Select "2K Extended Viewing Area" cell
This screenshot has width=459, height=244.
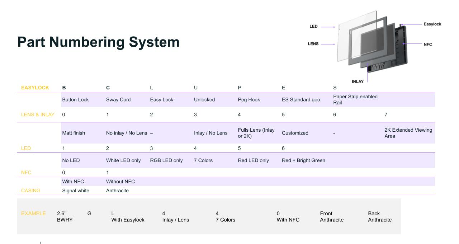408,133
